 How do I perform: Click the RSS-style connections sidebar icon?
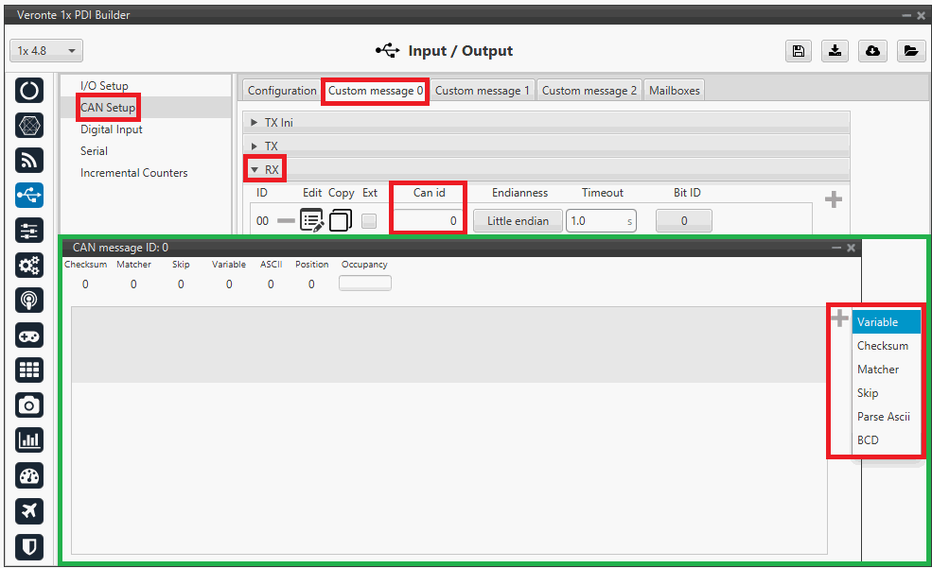[30, 161]
